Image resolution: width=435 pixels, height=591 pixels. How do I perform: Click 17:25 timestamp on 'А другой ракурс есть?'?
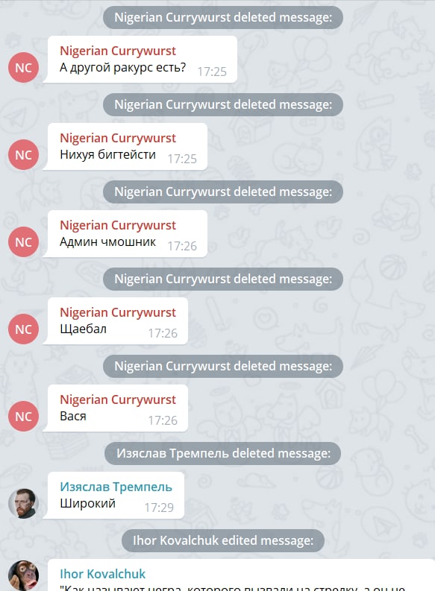tap(212, 72)
